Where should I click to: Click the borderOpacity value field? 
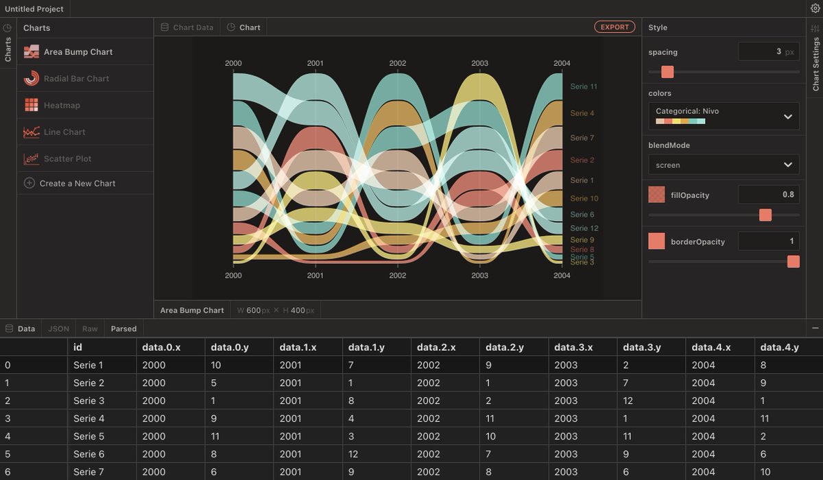point(769,241)
